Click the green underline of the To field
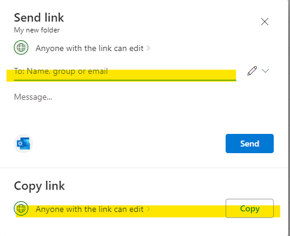Screen dimensions: 290x236 click(x=125, y=80)
